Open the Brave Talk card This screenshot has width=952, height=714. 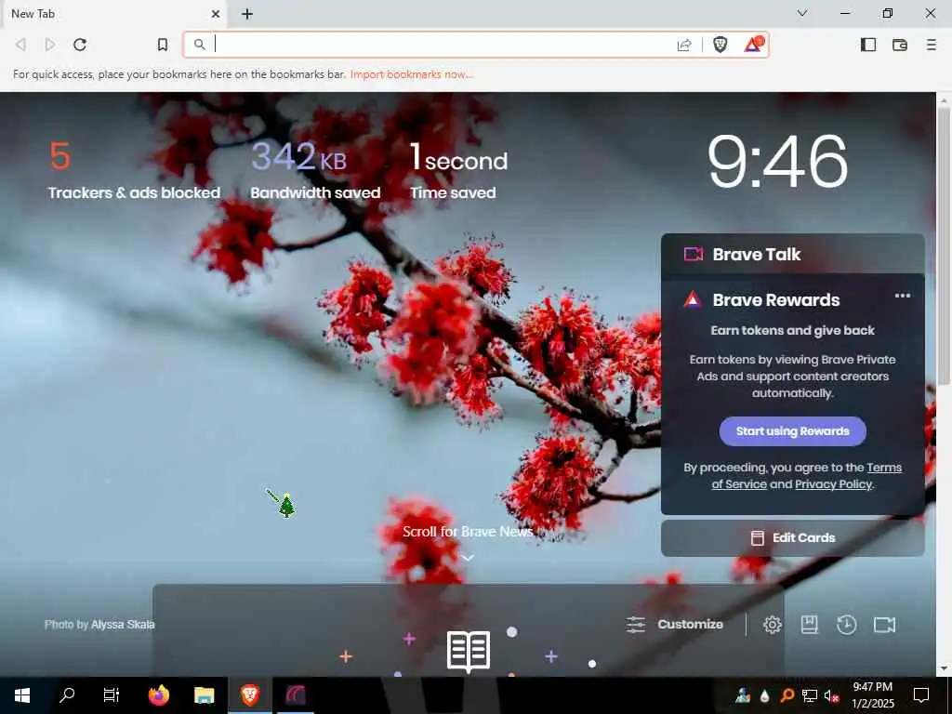793,254
